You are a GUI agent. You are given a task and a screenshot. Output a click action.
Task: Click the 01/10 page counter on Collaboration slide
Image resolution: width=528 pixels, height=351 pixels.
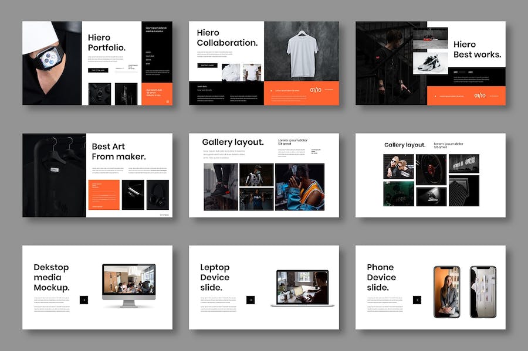[316, 90]
